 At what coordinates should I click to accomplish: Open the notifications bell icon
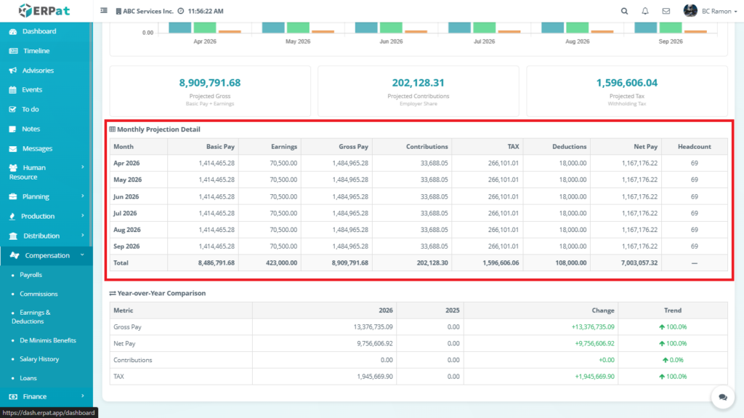[645, 12]
